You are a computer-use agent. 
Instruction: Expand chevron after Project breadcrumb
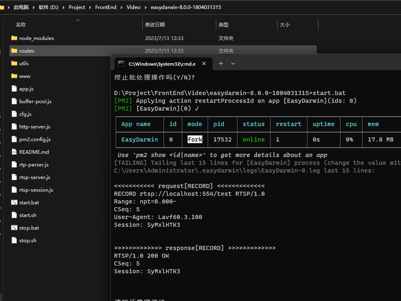(90, 7)
